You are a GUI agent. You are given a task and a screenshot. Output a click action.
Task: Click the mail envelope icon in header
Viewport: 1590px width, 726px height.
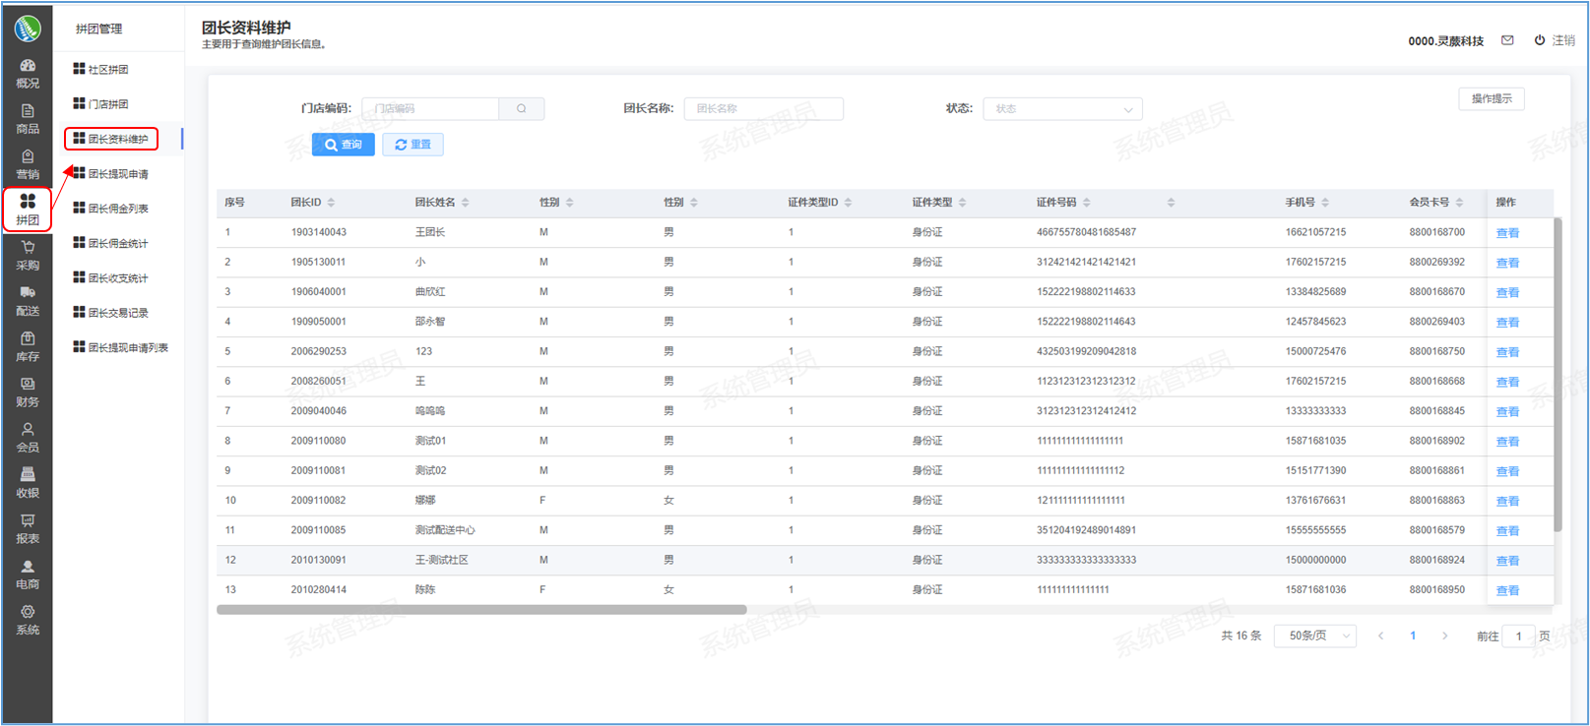(x=1507, y=40)
